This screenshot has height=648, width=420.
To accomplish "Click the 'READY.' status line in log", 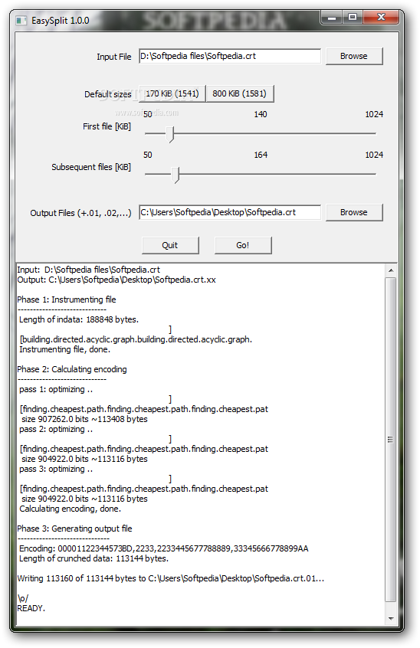I will point(31,609).
